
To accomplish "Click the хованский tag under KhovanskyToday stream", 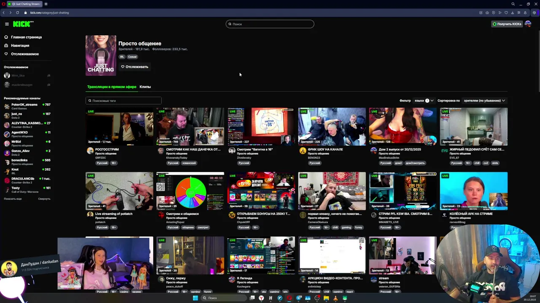I will coord(189,163).
